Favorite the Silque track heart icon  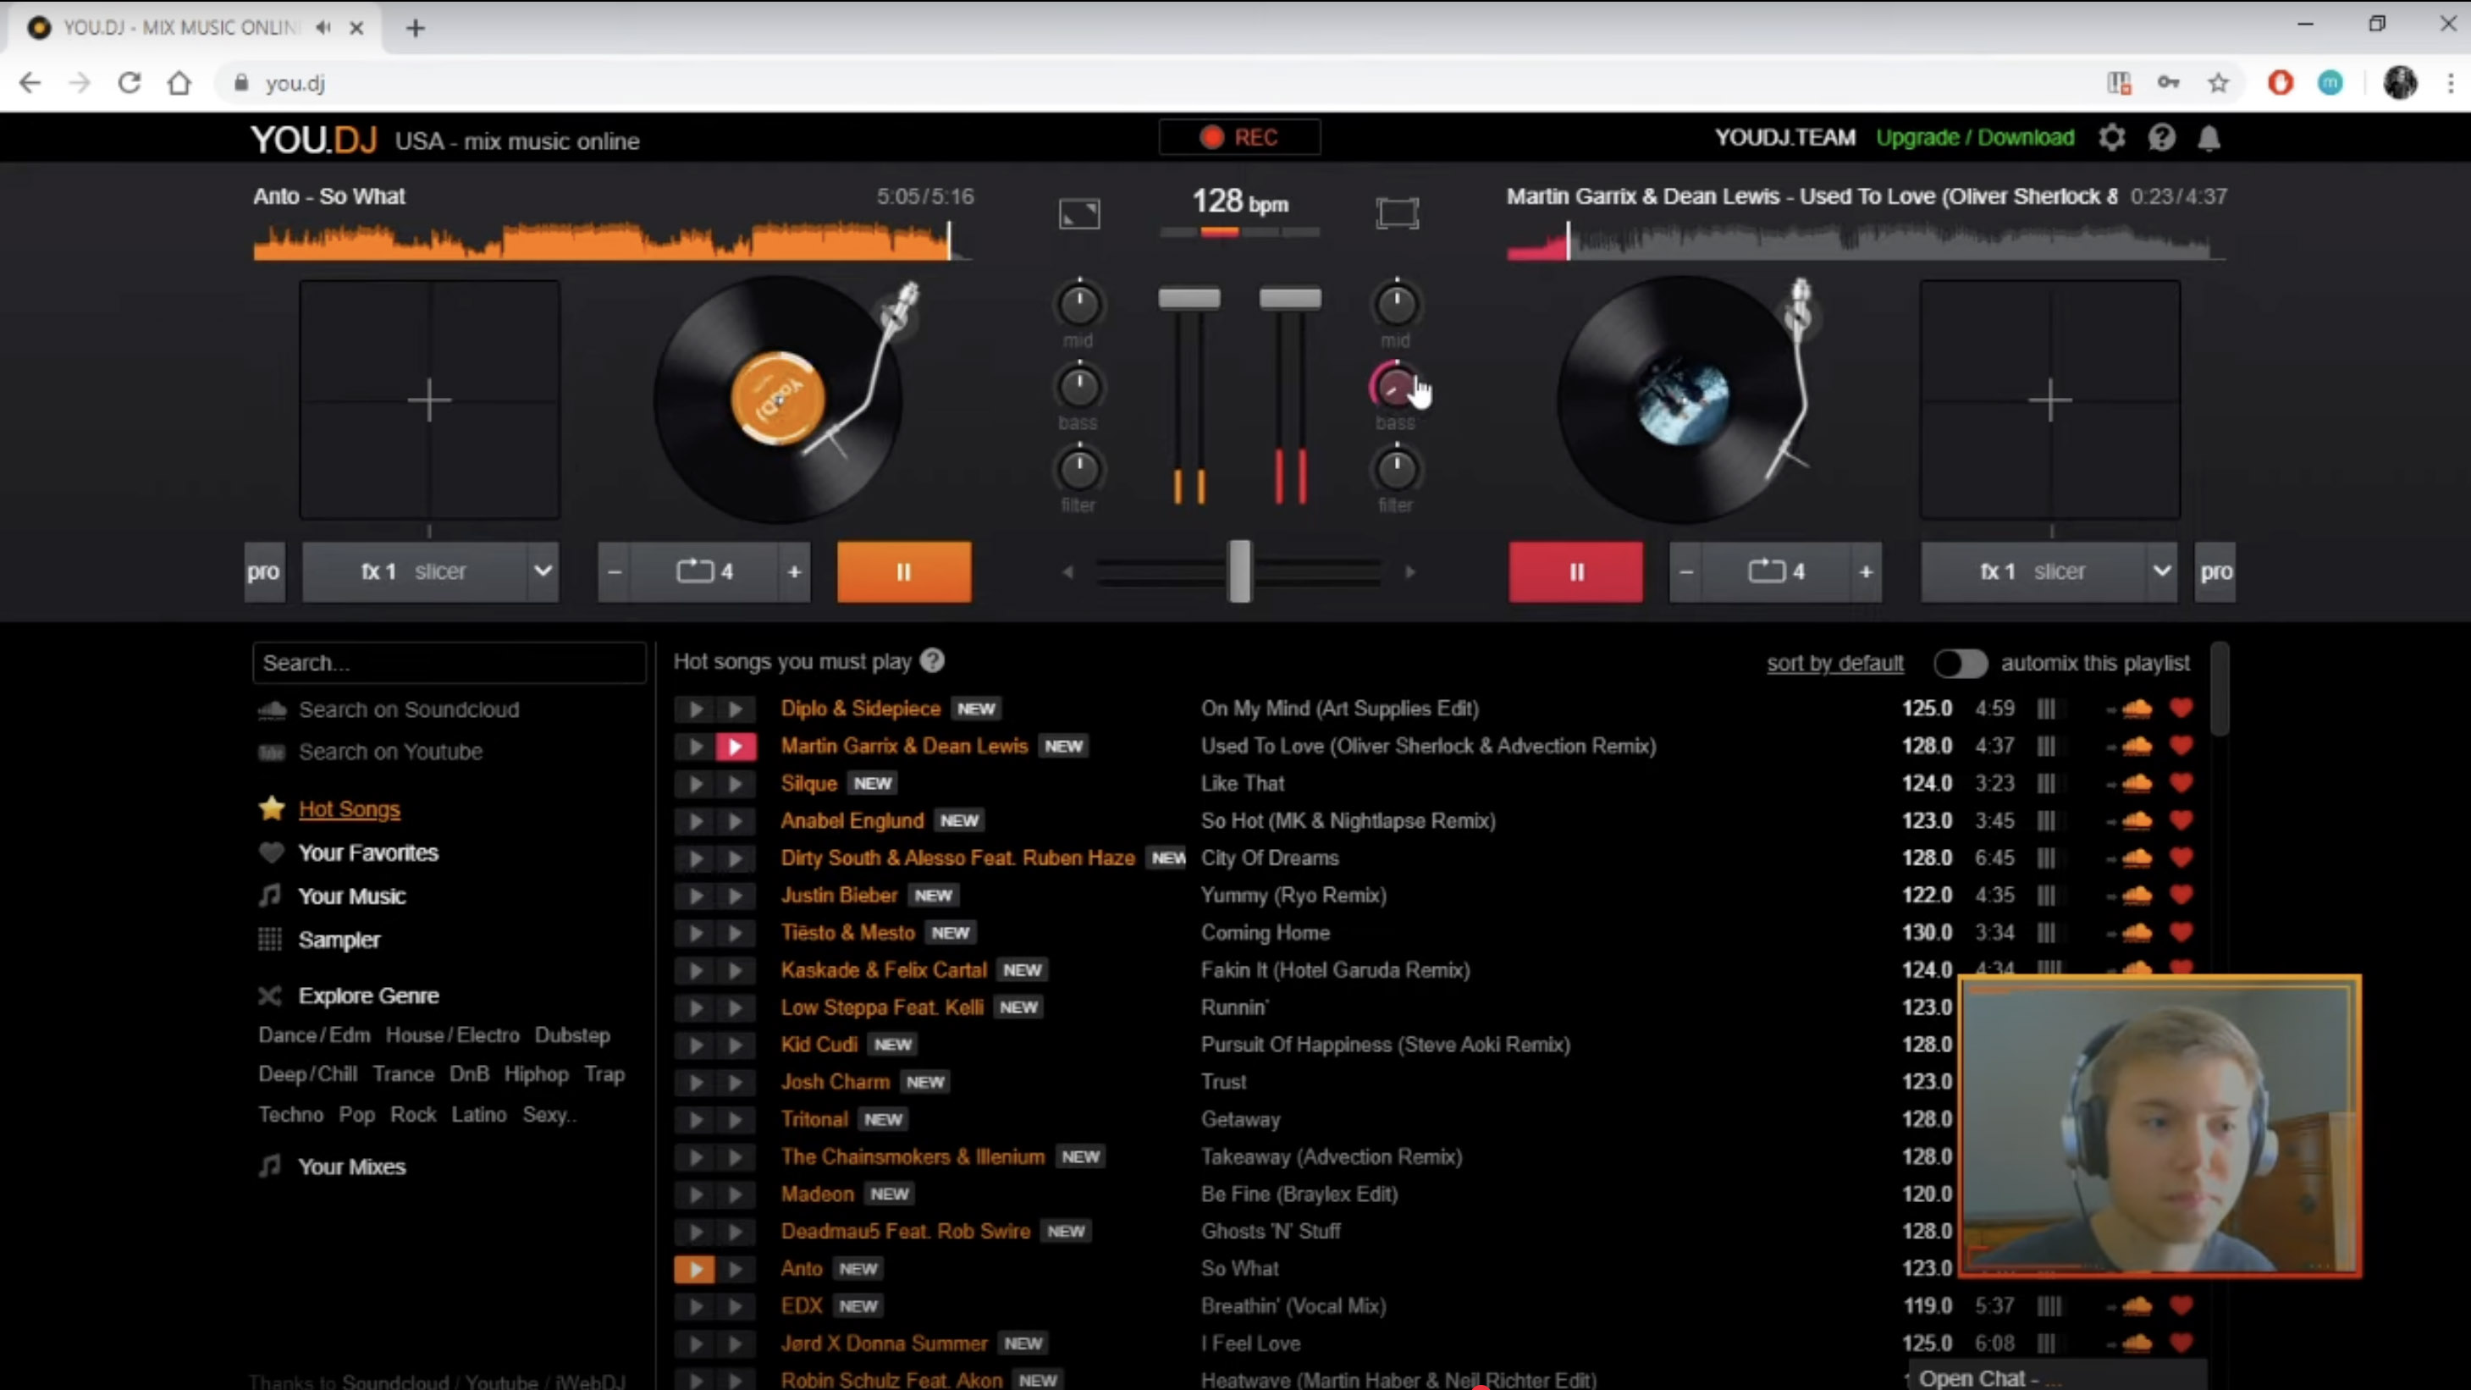point(2181,784)
